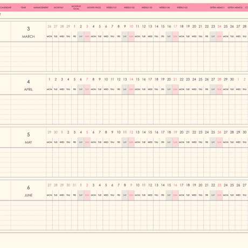Select date 10 in the April row
The width and height of the screenshot is (248, 248).
point(106,79)
